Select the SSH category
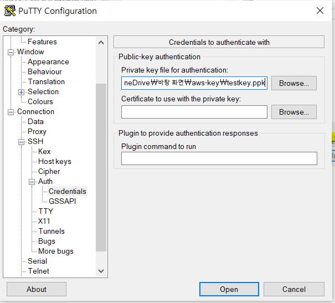 coord(35,141)
